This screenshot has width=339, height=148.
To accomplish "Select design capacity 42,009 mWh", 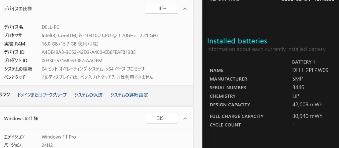I will pyautogui.click(x=307, y=105).
